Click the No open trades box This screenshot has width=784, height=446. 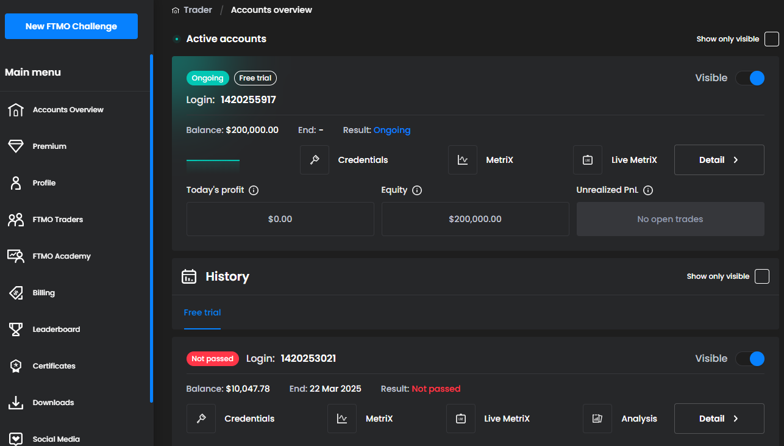tap(671, 219)
